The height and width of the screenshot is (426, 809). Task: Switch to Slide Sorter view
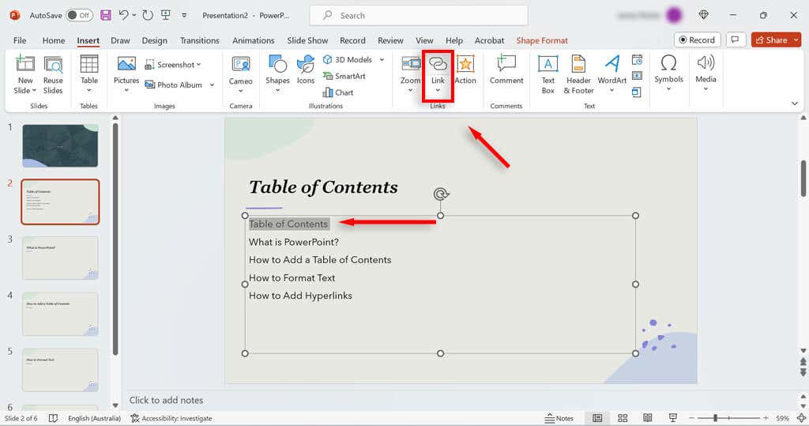623,418
